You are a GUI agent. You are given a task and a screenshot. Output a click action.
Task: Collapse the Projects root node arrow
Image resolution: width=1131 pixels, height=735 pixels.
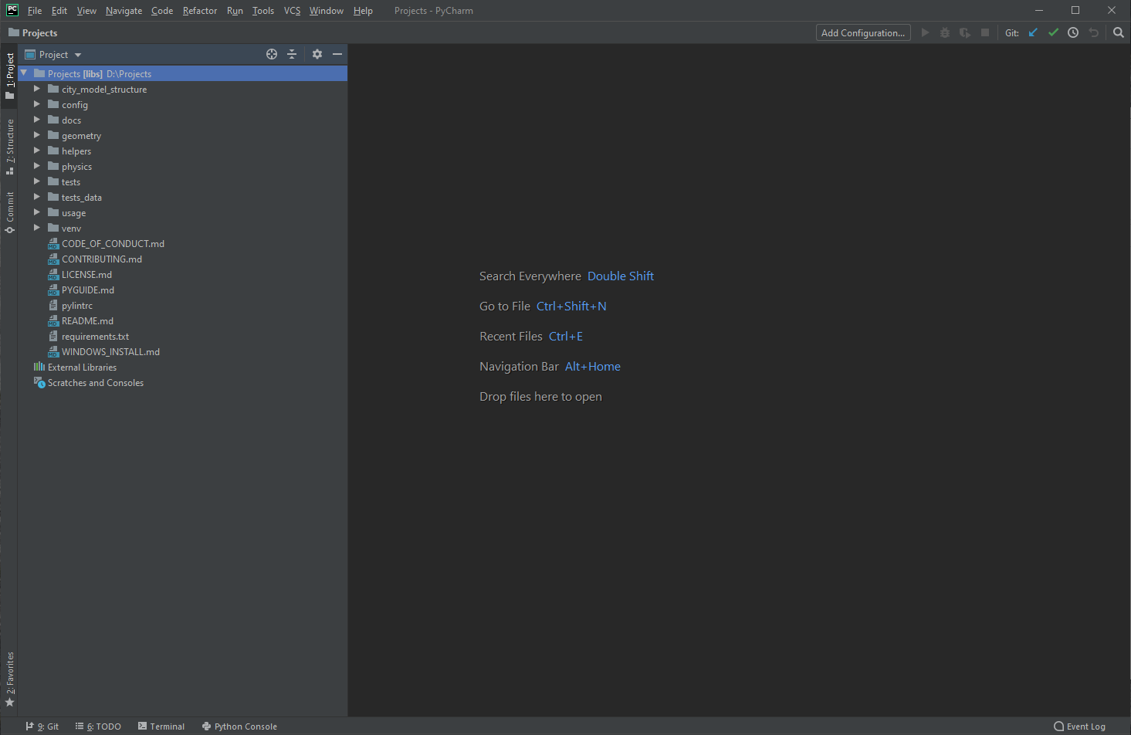[24, 73]
